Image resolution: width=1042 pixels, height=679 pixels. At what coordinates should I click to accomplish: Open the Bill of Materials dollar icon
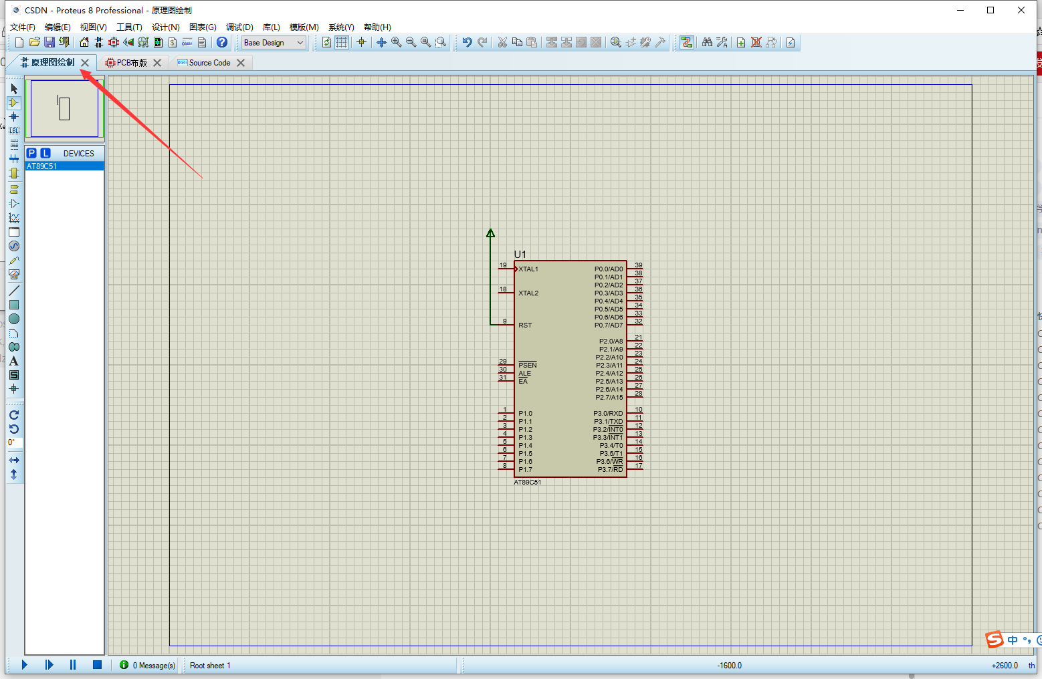pos(173,42)
